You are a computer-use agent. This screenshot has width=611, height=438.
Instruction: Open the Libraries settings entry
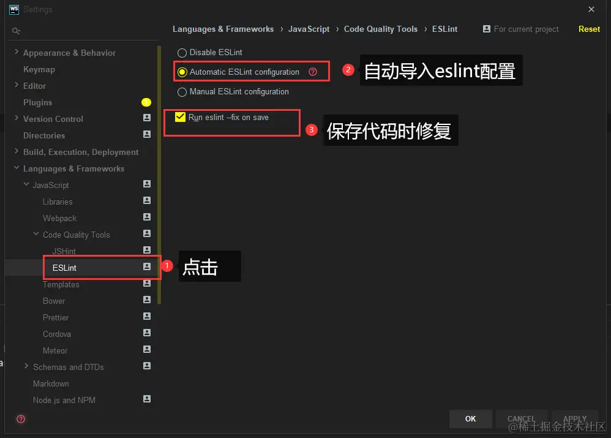(x=58, y=202)
